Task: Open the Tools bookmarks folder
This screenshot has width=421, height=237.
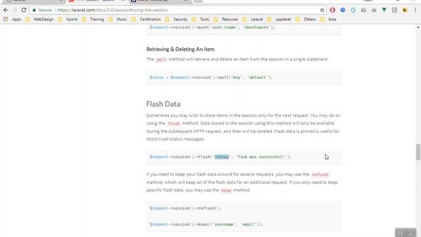Action: tap(200, 19)
